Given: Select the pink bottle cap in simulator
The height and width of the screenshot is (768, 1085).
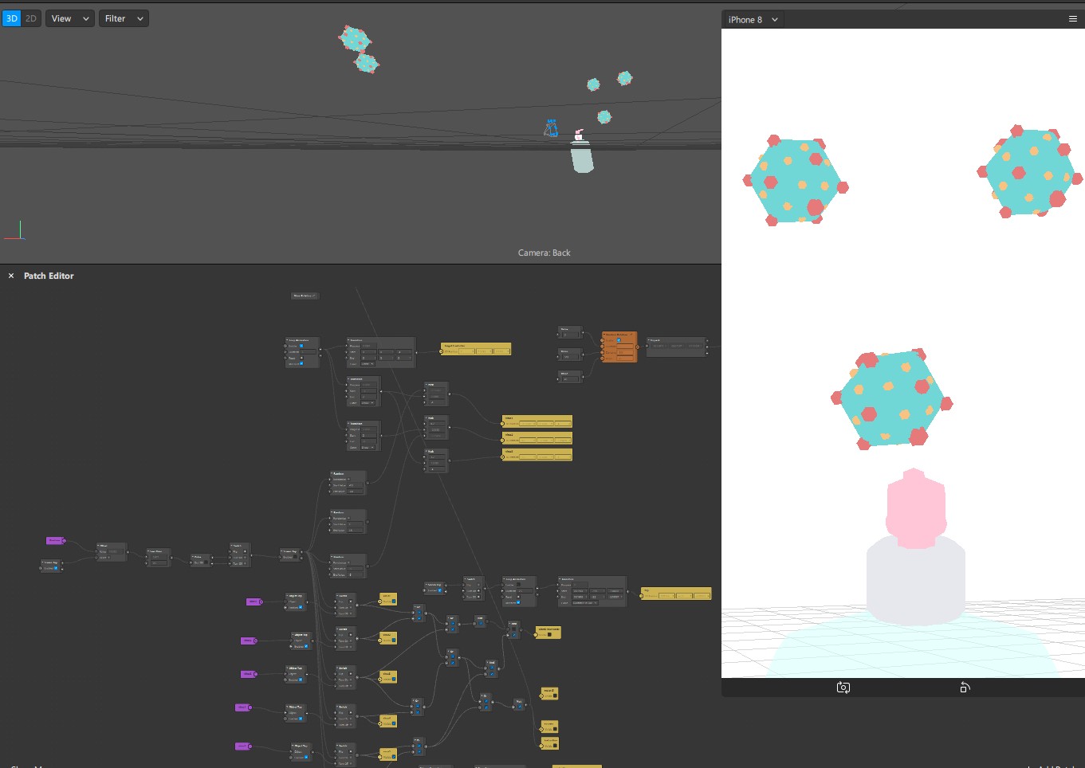Looking at the screenshot, I should click(916, 508).
